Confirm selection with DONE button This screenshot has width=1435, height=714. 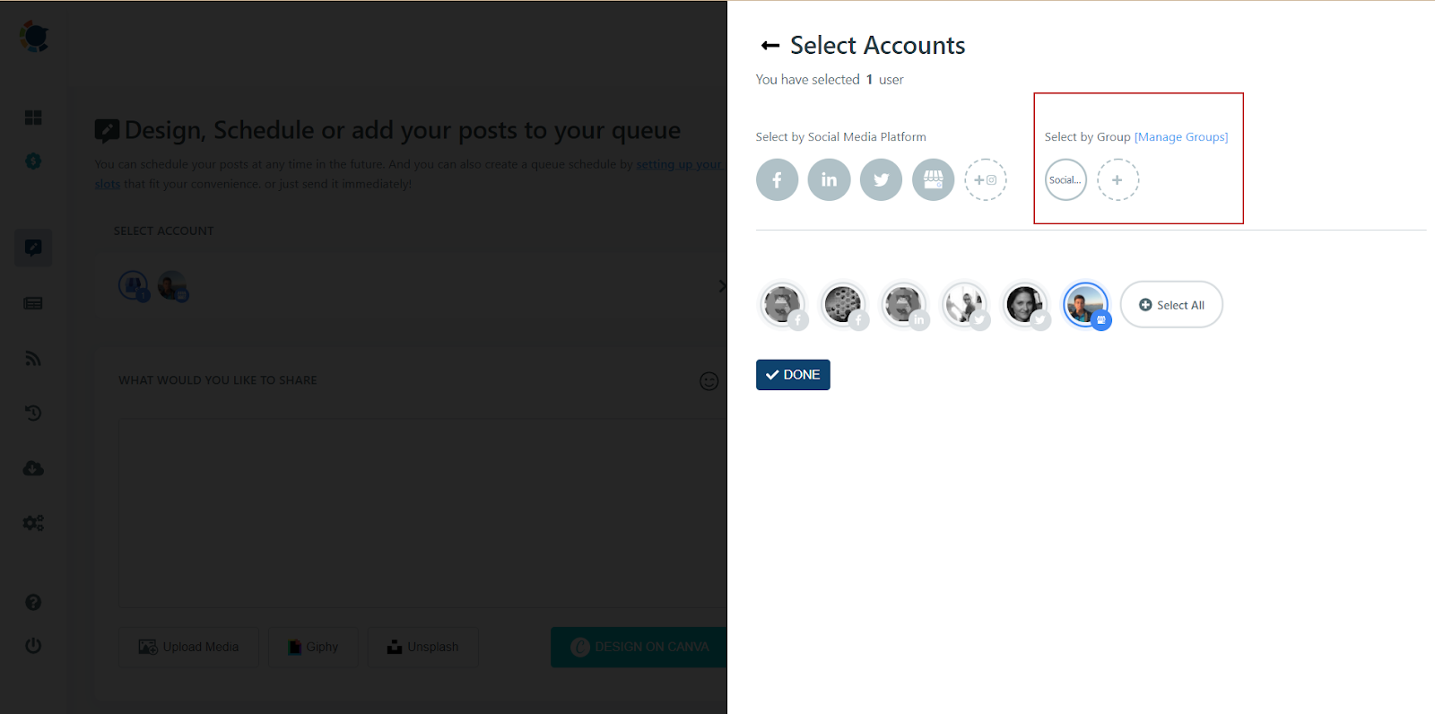tap(793, 375)
